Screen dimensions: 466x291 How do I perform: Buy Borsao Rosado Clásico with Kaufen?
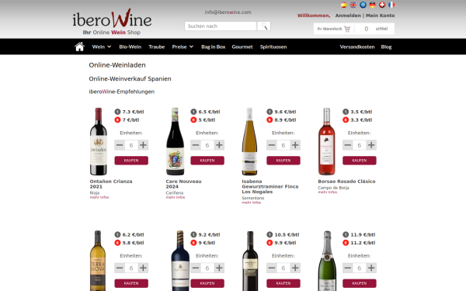pyautogui.click(x=360, y=161)
